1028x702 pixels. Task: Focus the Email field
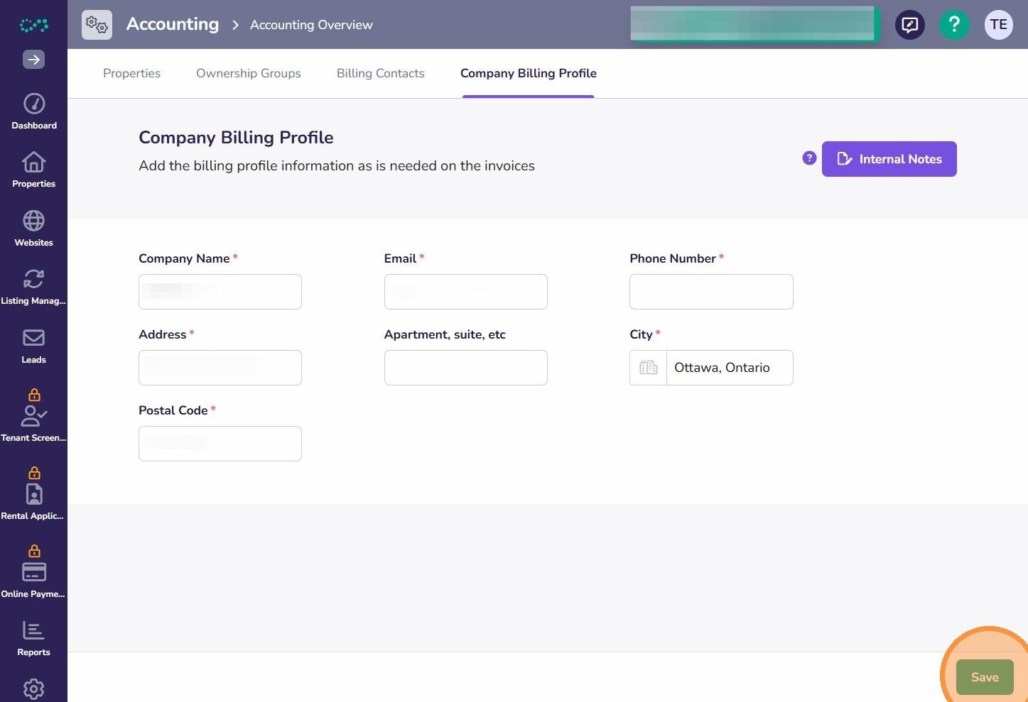pyautogui.click(x=465, y=292)
